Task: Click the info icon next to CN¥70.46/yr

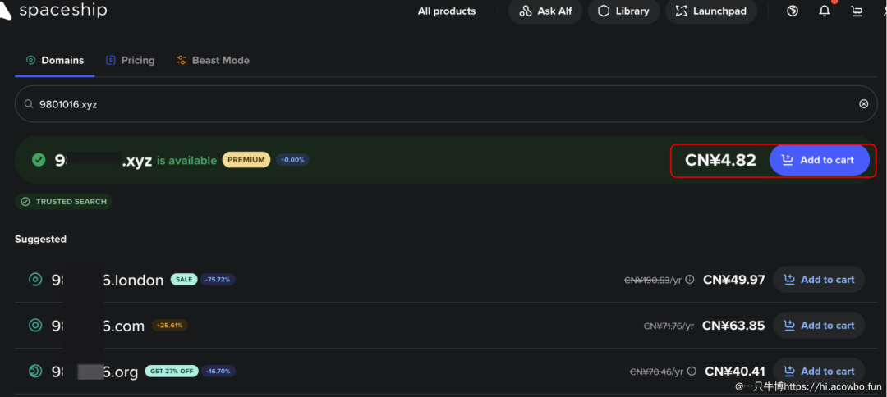Action: (692, 371)
